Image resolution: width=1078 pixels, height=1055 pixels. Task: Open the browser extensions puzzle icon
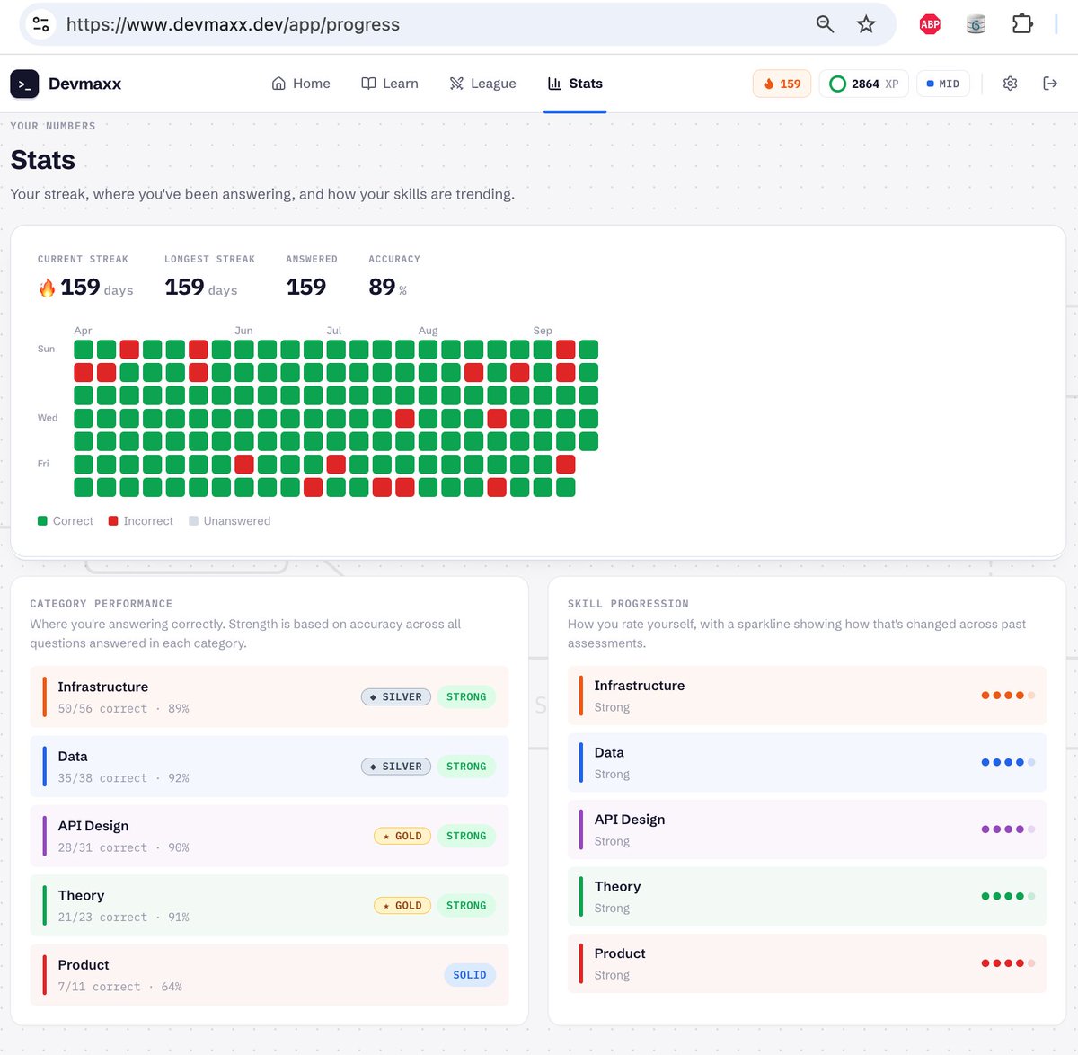(x=1022, y=24)
